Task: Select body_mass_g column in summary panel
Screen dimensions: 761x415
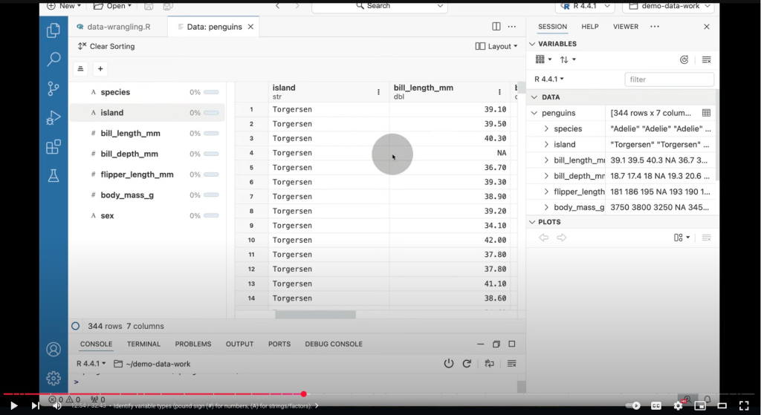Action: (147, 195)
